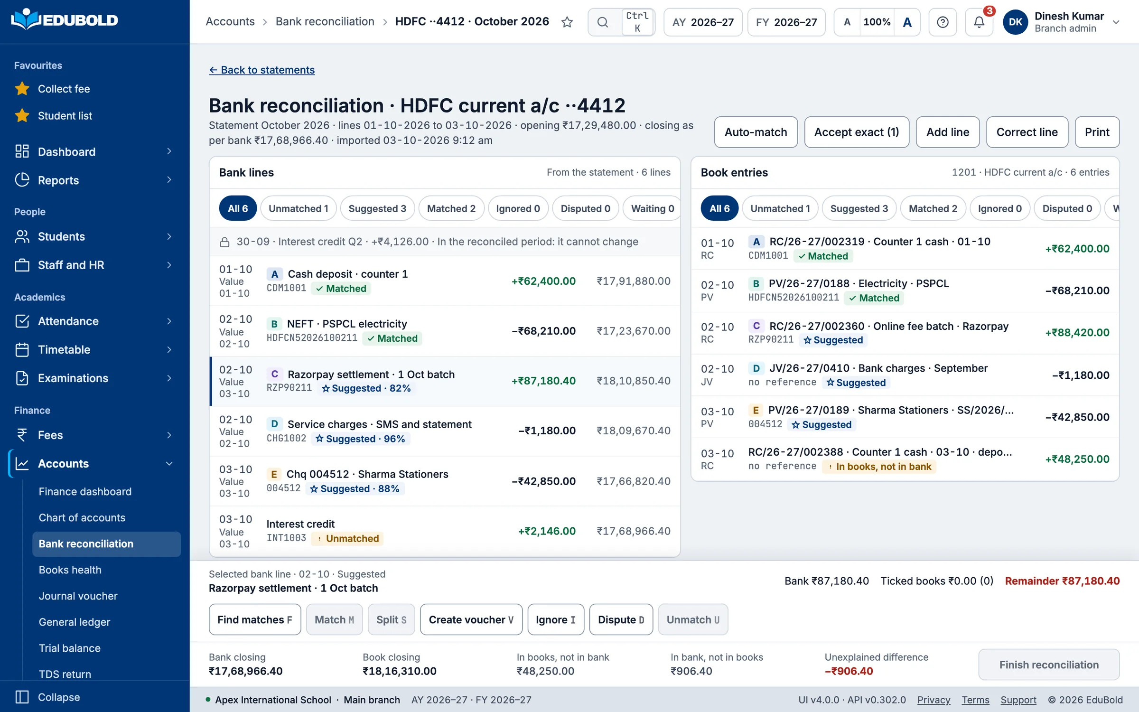Click the Print button
The width and height of the screenshot is (1139, 712).
click(1097, 132)
